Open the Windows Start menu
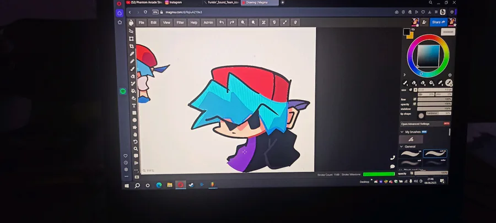Image resolution: width=496 pixels, height=223 pixels. pyautogui.click(x=127, y=186)
